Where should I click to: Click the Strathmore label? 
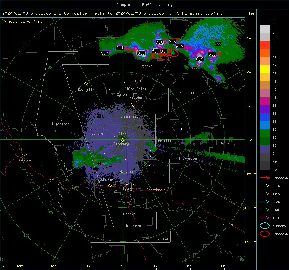156,190
